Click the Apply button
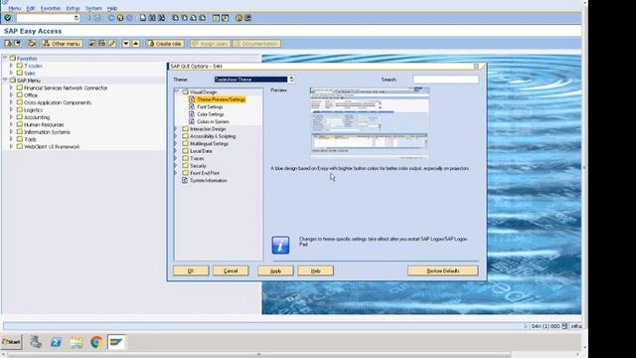The image size is (636, 358). click(x=275, y=270)
